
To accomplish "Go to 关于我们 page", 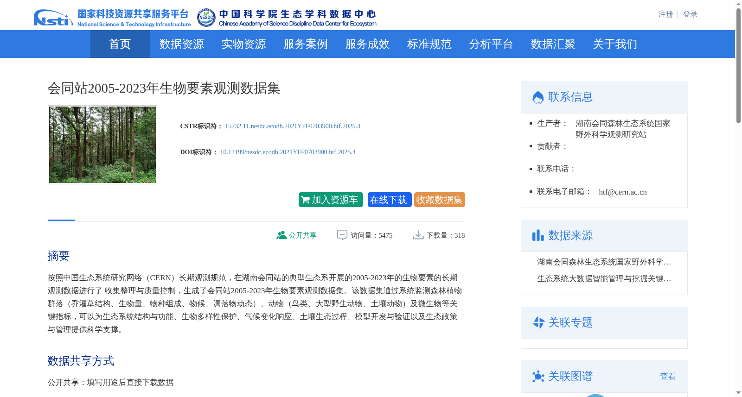I will point(615,44).
